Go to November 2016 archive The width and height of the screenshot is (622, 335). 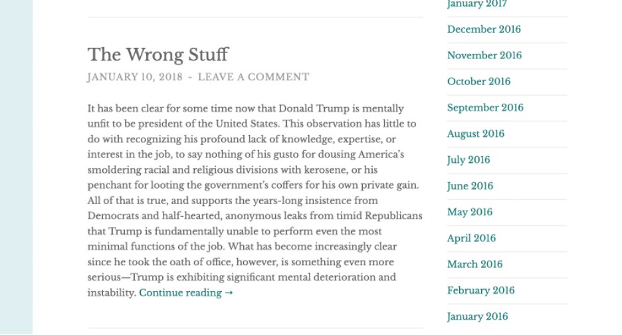click(484, 55)
